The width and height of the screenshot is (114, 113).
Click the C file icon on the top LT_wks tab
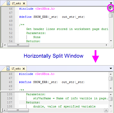pos(8,3)
